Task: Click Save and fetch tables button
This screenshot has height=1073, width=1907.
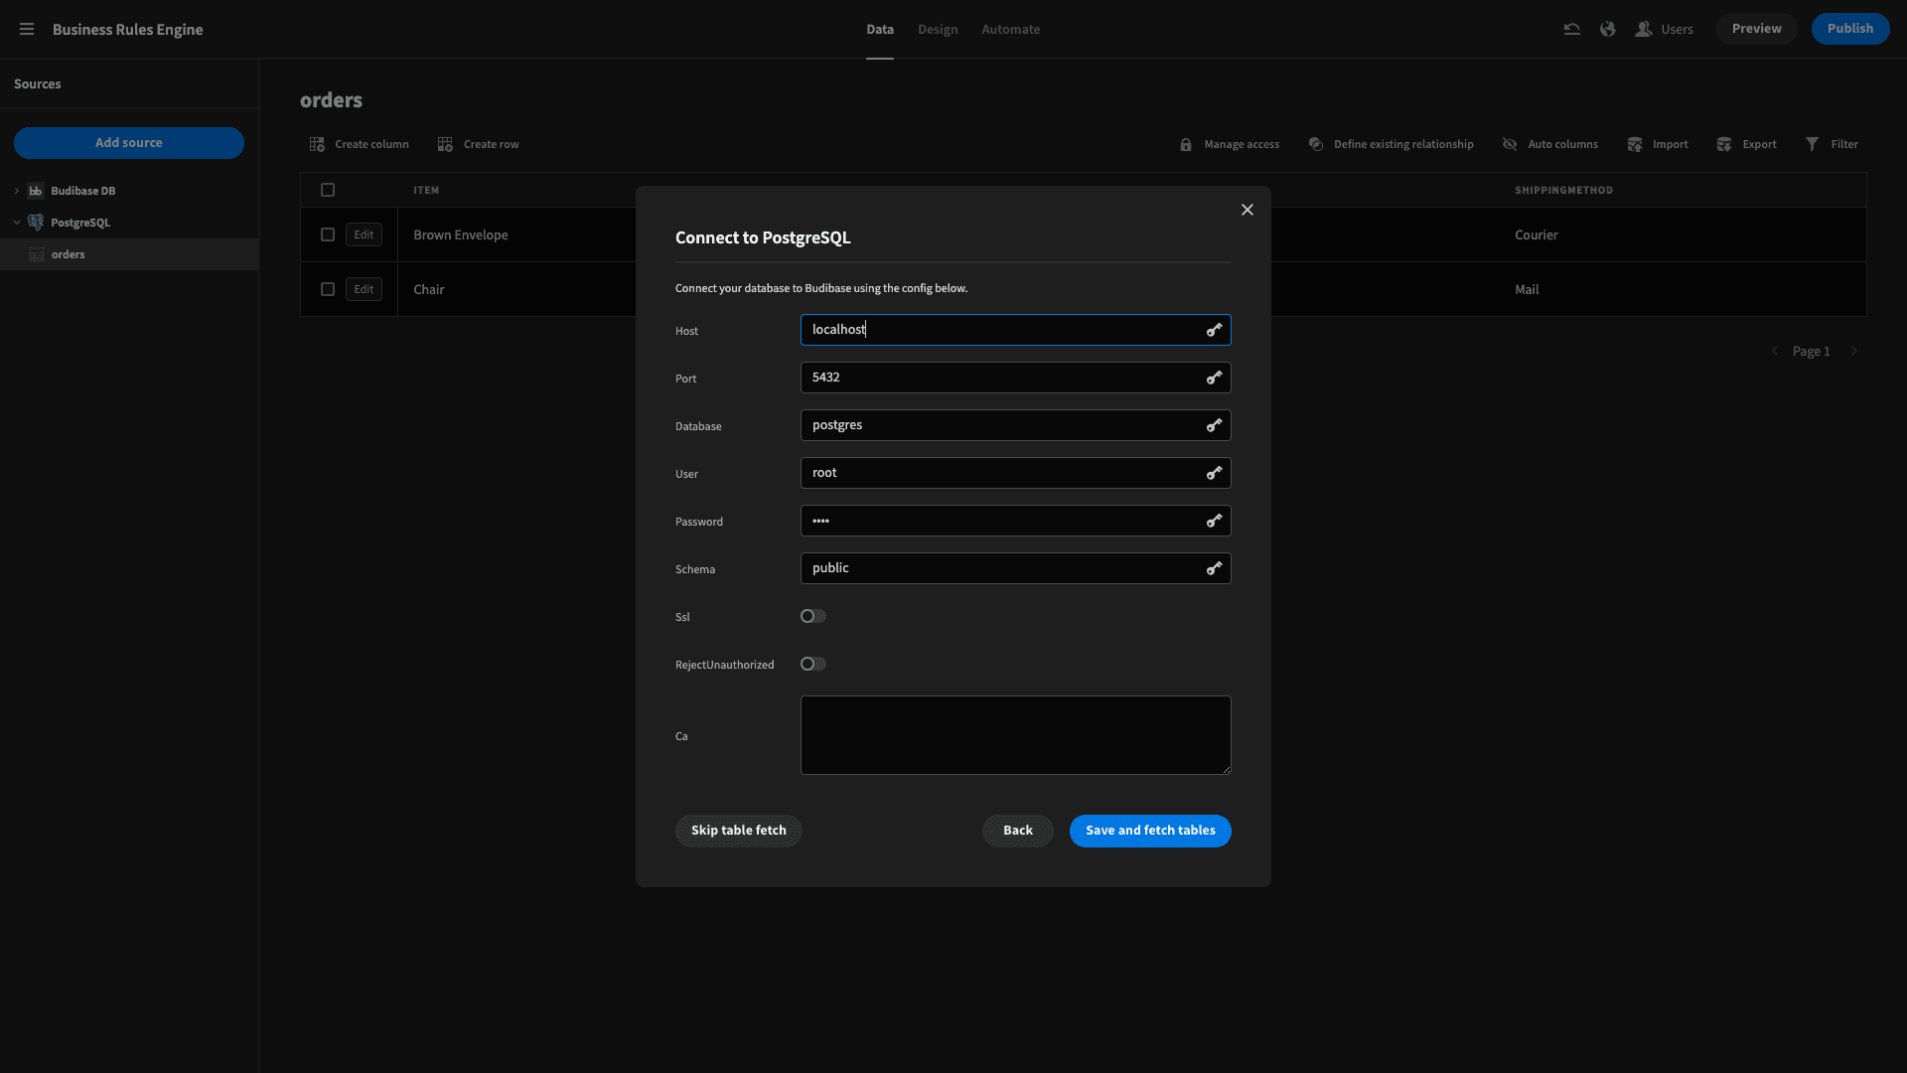Action: click(x=1150, y=831)
